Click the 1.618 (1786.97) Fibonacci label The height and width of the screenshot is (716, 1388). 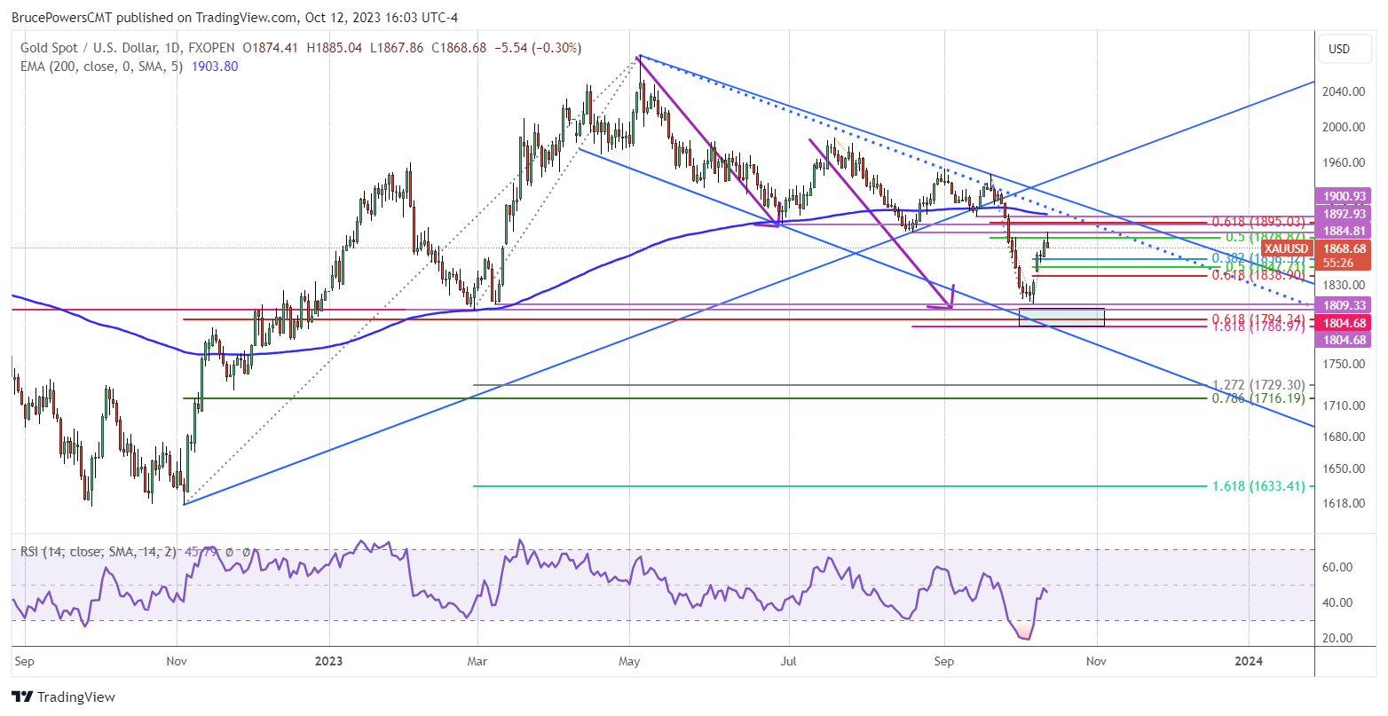(1258, 327)
